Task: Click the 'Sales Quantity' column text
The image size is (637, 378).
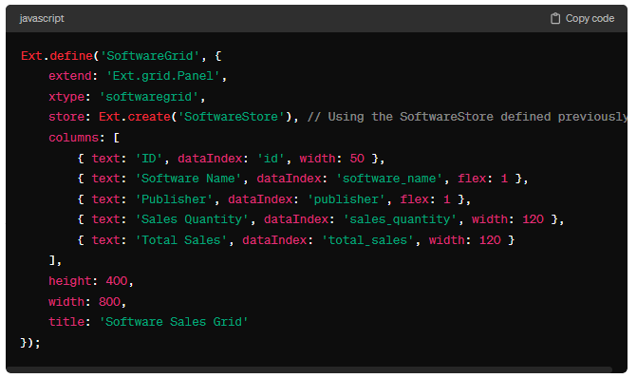Action: tap(192, 219)
